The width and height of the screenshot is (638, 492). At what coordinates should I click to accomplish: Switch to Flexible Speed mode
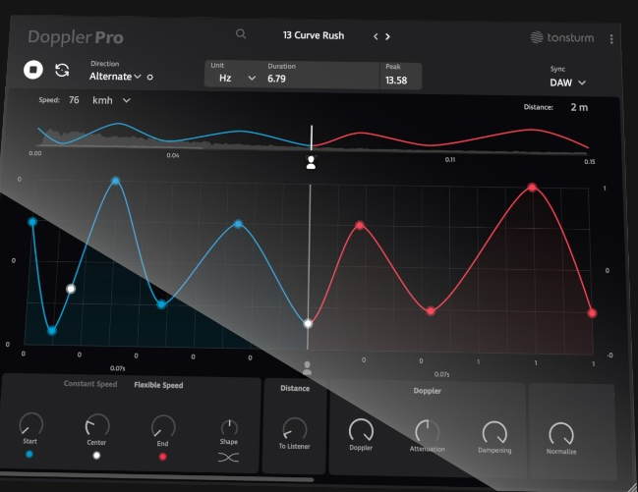[x=158, y=385]
